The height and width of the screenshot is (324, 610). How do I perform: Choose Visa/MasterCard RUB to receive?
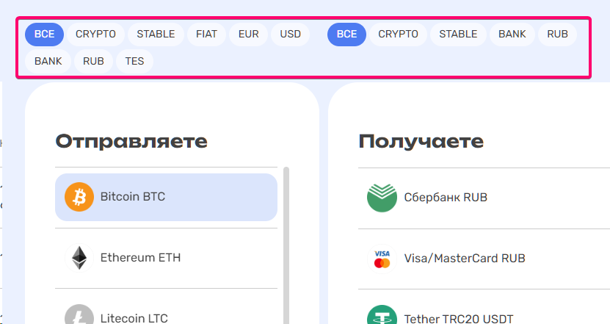point(465,259)
